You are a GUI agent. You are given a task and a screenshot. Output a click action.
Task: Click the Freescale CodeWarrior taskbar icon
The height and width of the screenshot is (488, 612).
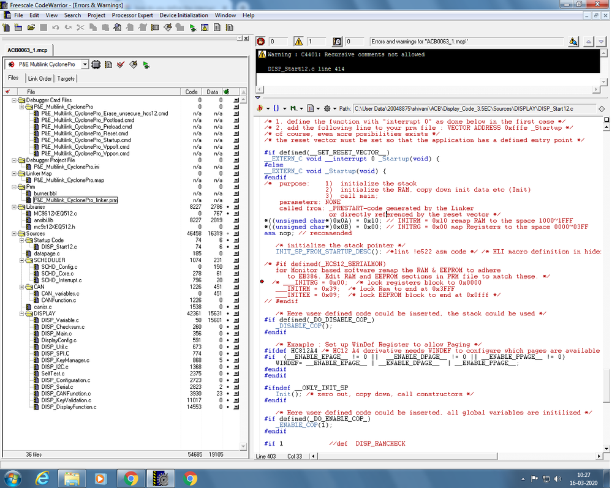click(x=160, y=478)
